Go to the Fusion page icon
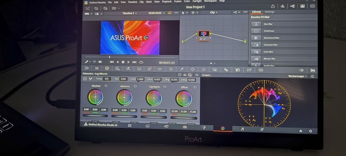The width and height of the screenshot is (346, 156). click(204, 128)
